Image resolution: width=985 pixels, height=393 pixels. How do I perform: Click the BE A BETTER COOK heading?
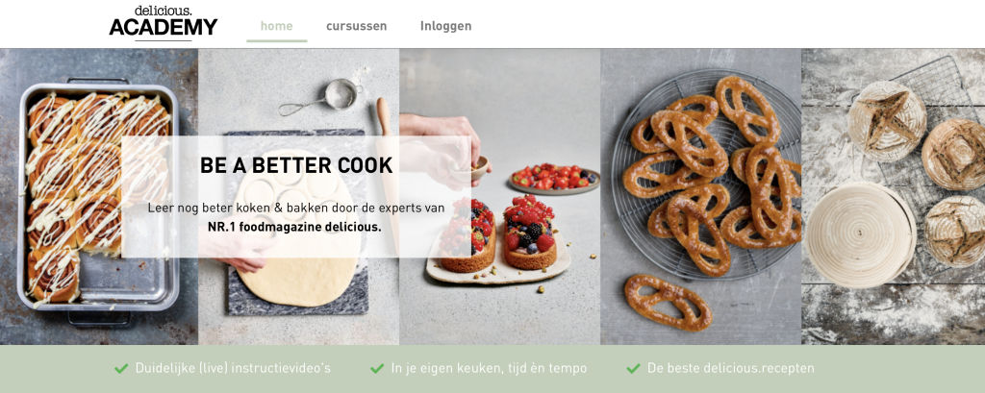point(296,165)
